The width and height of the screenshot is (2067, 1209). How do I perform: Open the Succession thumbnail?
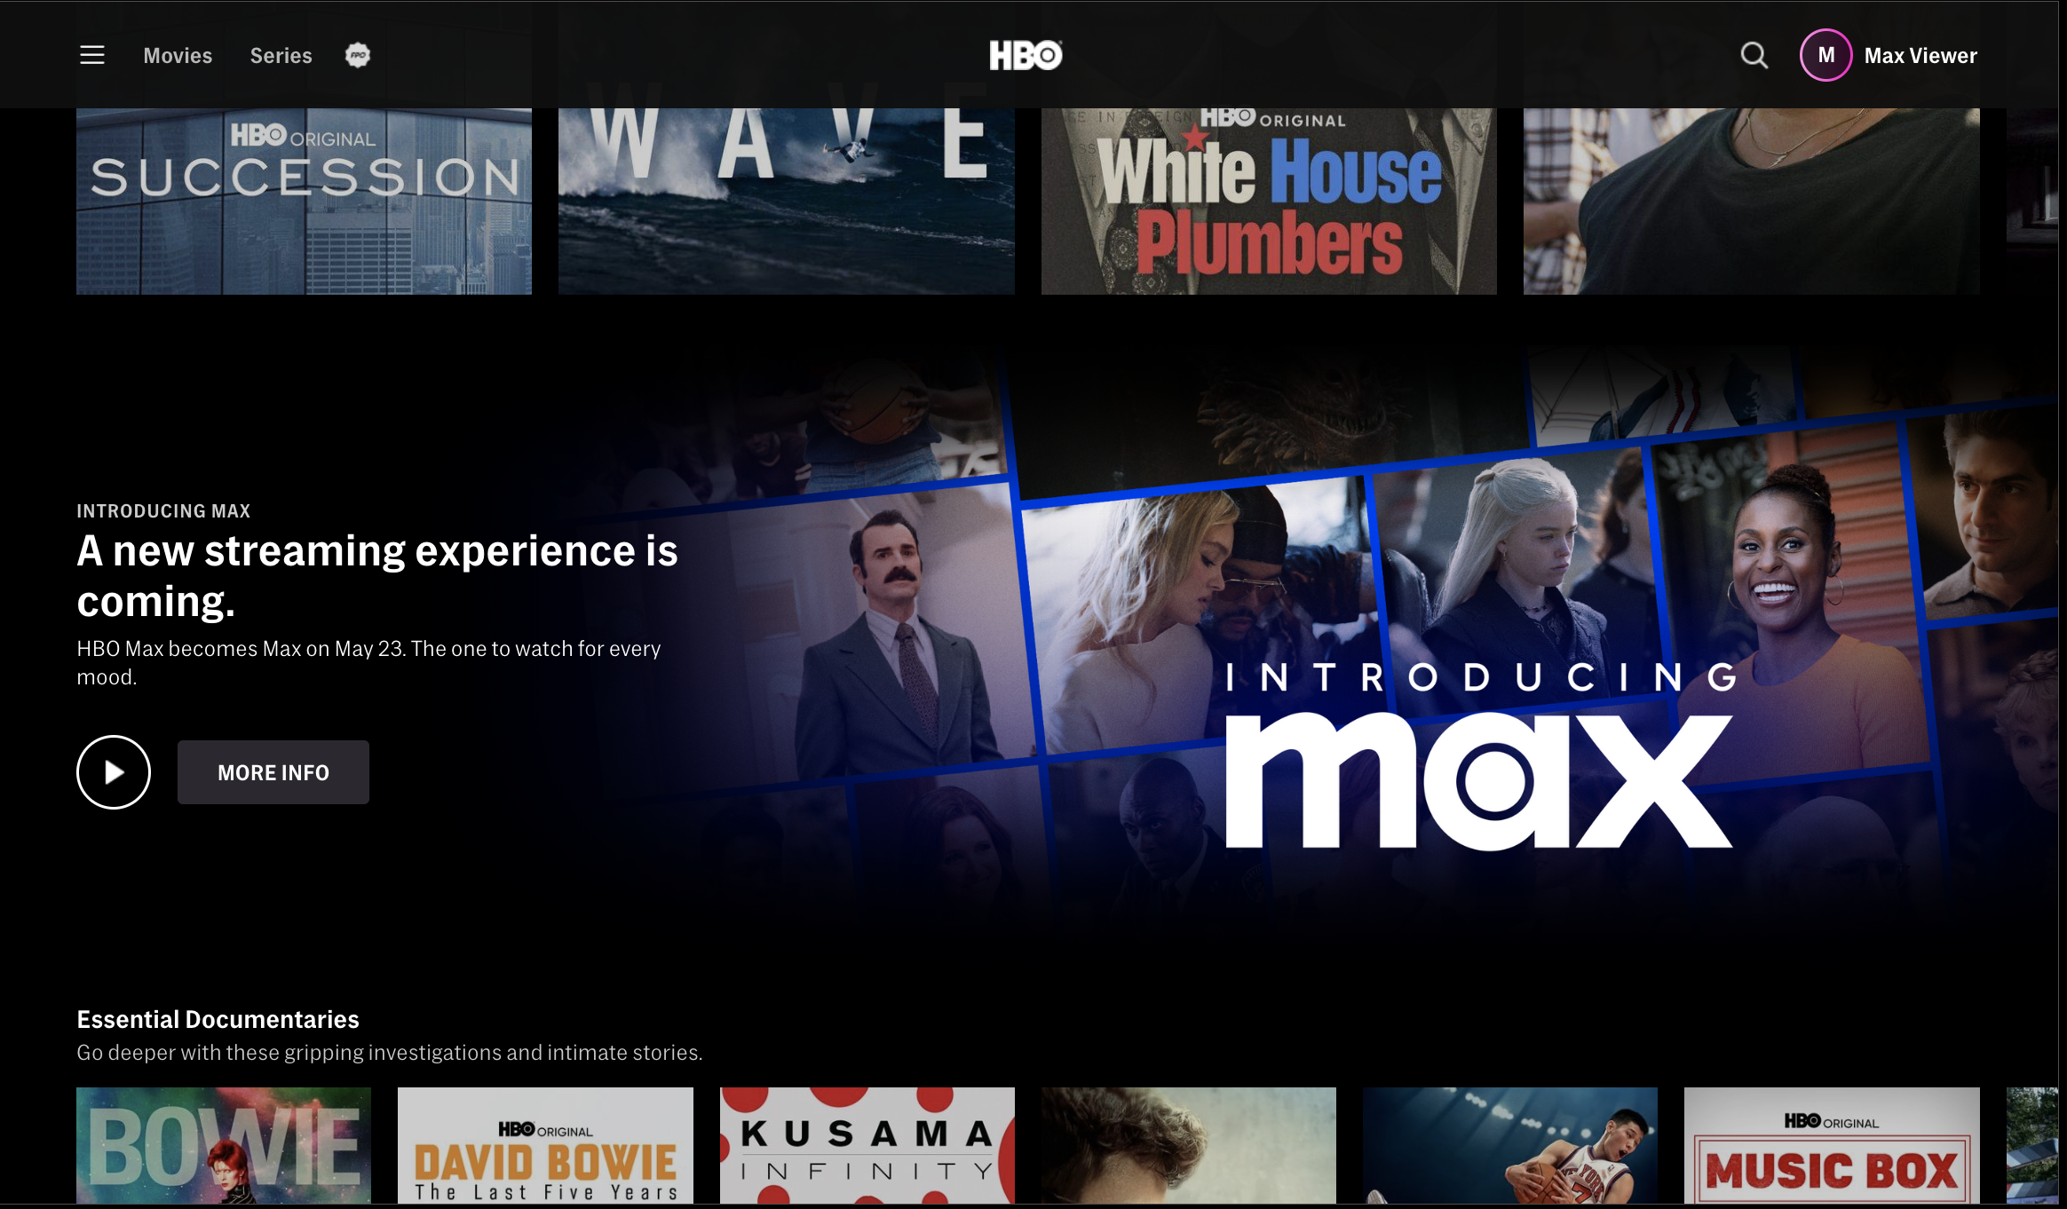pos(304,201)
